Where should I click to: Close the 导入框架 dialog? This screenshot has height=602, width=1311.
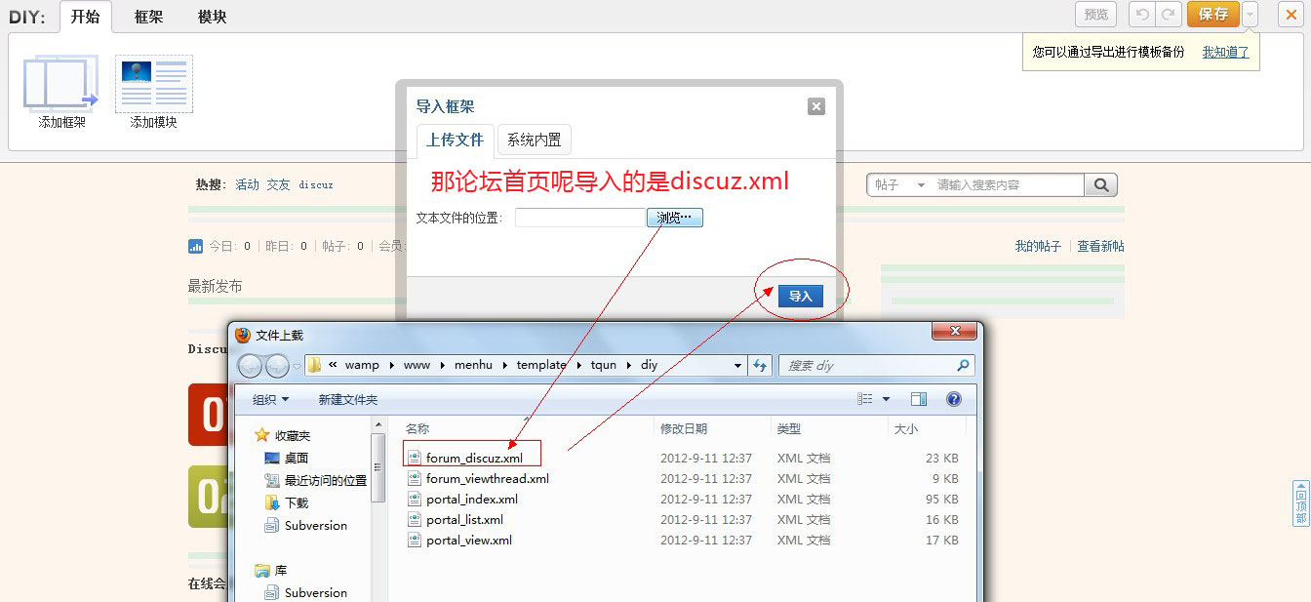(816, 106)
